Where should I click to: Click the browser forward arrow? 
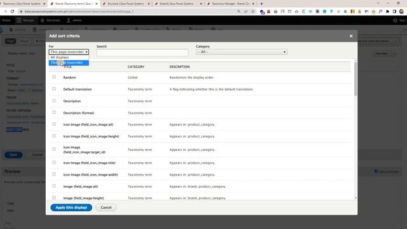click(x=5, y=11)
